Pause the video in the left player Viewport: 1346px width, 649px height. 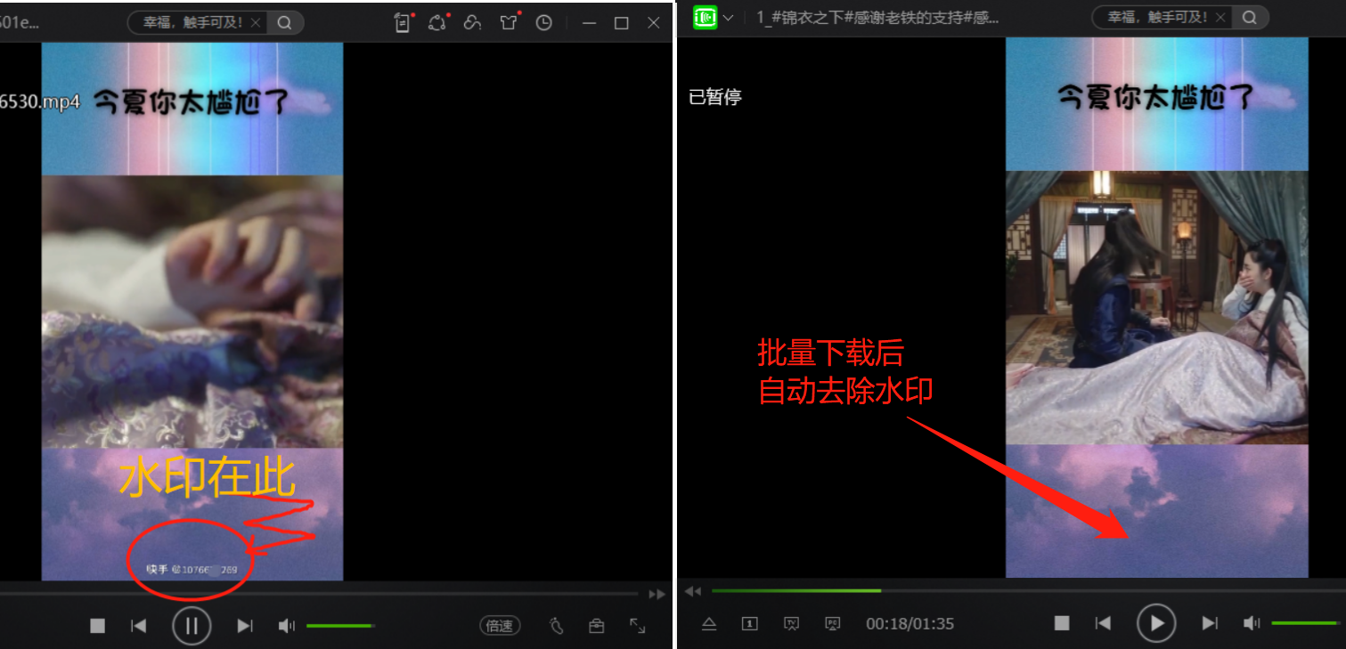[x=192, y=625]
